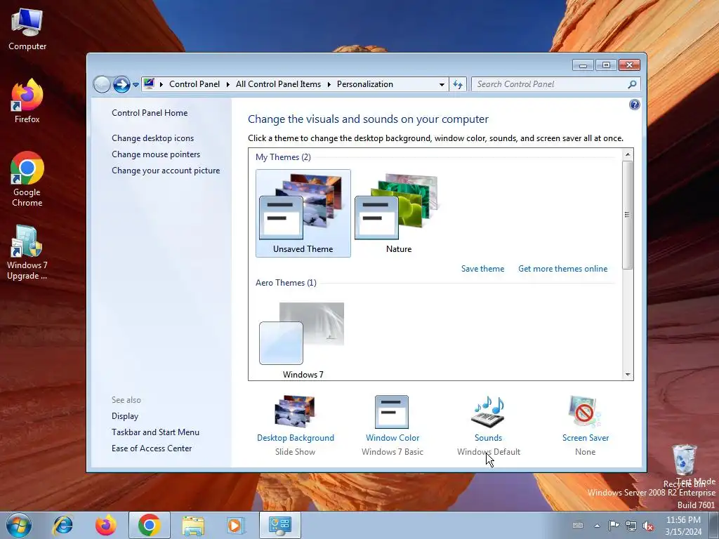Image resolution: width=719 pixels, height=539 pixels.
Task: Open Windows Media Player from the taskbar
Action: [x=237, y=525]
